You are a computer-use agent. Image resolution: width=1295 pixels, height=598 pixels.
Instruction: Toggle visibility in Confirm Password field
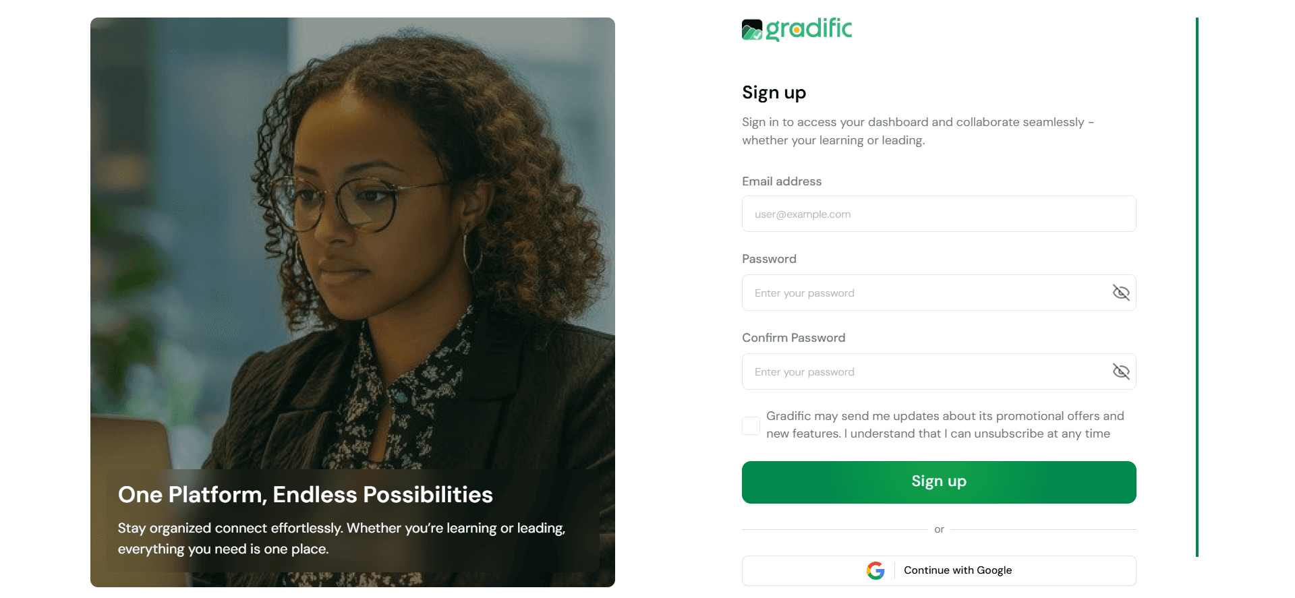tap(1120, 371)
